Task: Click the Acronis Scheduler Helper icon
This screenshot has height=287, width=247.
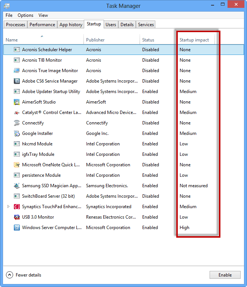Action: pos(17,50)
